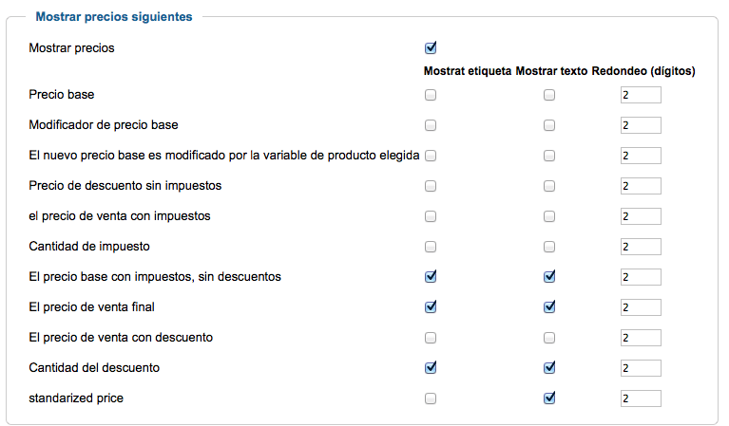Check Mostrar texto for el precio de venta con impuestos
729x426 pixels.
pos(549,216)
